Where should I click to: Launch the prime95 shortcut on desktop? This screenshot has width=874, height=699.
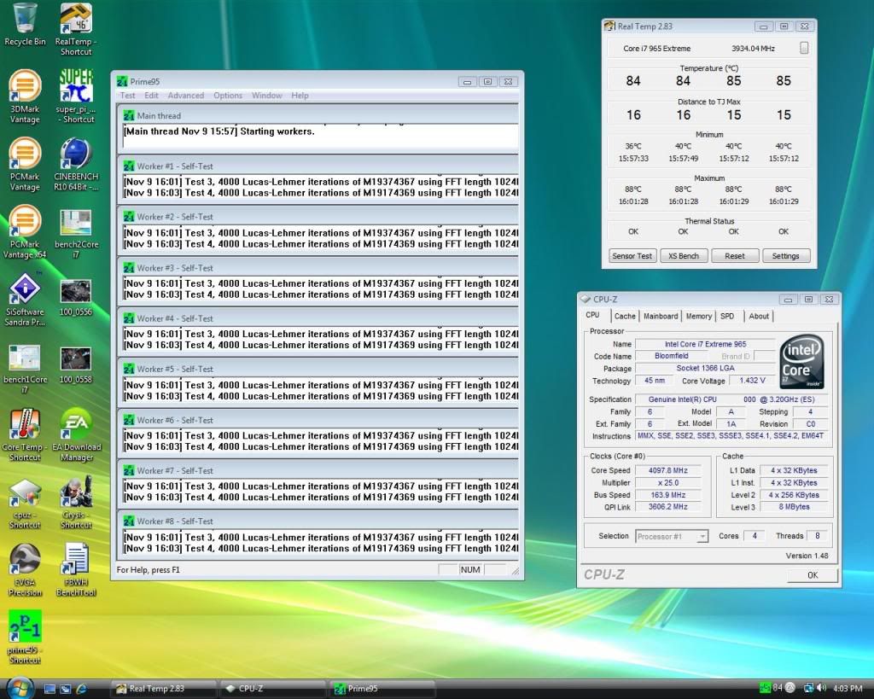[x=25, y=638]
